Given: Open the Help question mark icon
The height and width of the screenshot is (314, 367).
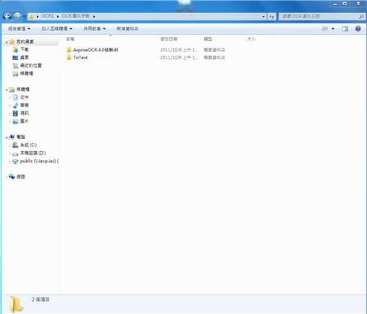Looking at the screenshot, I should pos(358,29).
